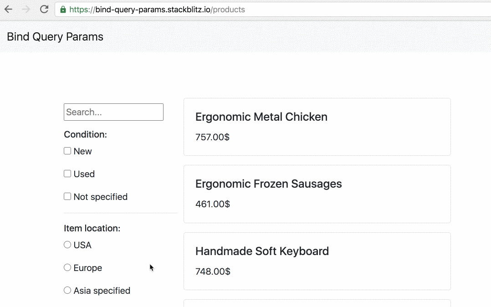
Task: Enable the Not specified condition checkbox
Action: [x=67, y=196]
